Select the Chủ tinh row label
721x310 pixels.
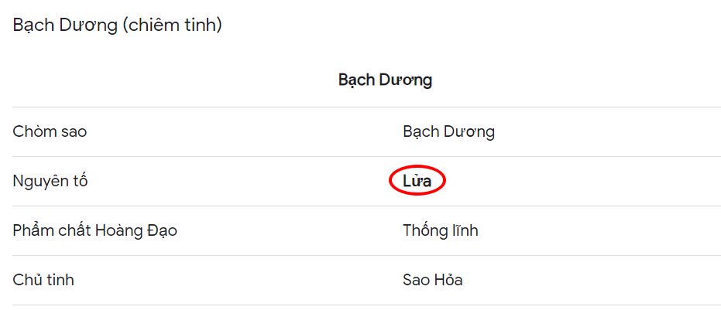point(43,280)
